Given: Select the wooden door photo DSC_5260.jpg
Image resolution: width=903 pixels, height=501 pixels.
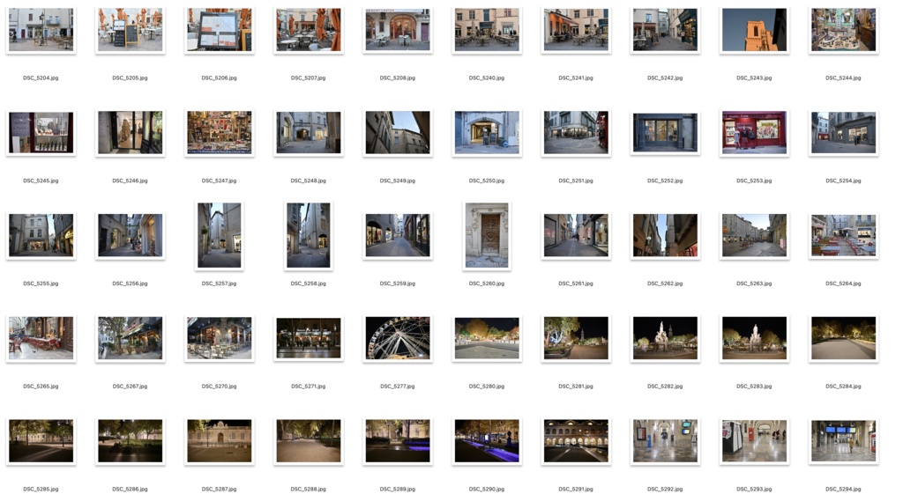Looking at the screenshot, I should tap(487, 235).
